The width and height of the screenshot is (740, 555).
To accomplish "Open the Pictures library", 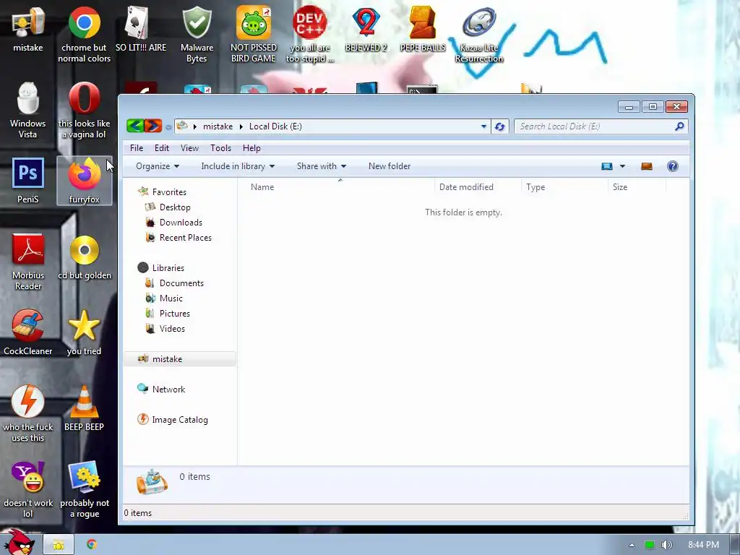I will (x=175, y=314).
